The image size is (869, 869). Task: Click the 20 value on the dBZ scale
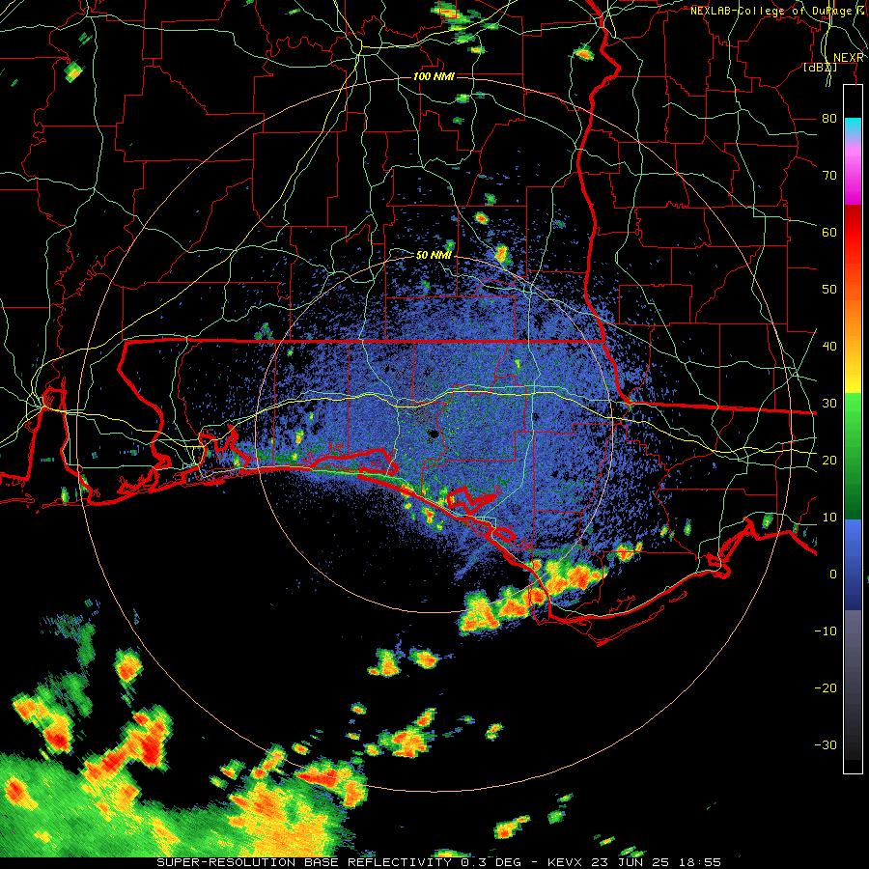(x=829, y=460)
